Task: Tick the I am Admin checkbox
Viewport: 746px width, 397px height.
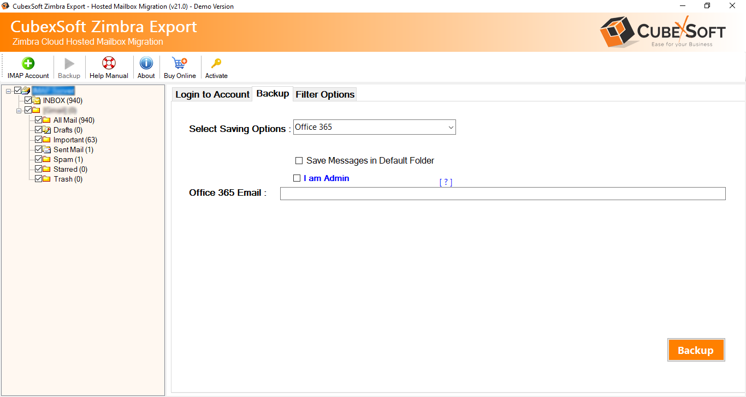Action: tap(297, 178)
